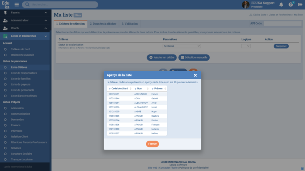Click the Supprimer button
Image resolution: width=305 pixels, height=171 pixels.
281,46
